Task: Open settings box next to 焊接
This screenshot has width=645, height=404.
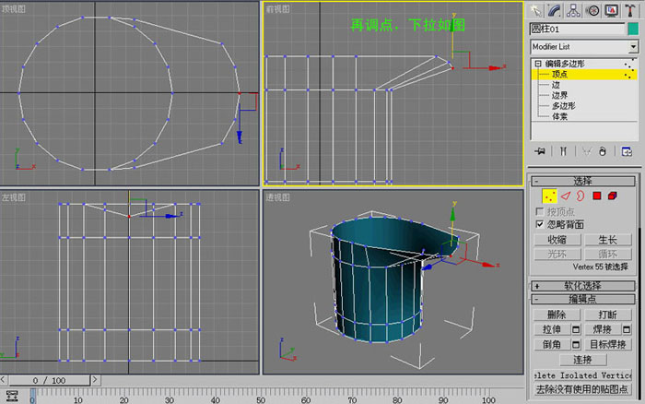Action: point(627,329)
